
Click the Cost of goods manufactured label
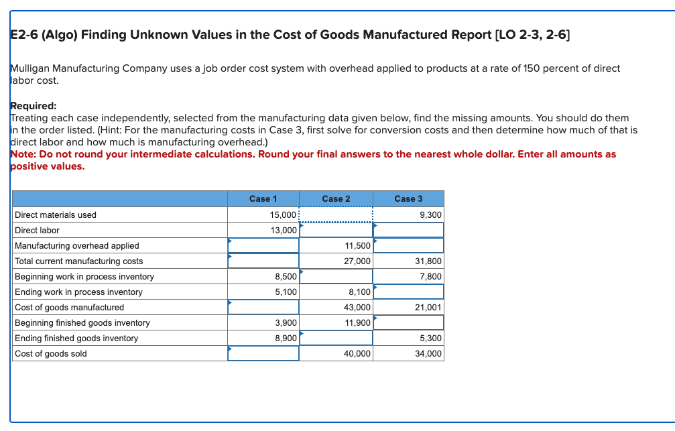pos(69,308)
